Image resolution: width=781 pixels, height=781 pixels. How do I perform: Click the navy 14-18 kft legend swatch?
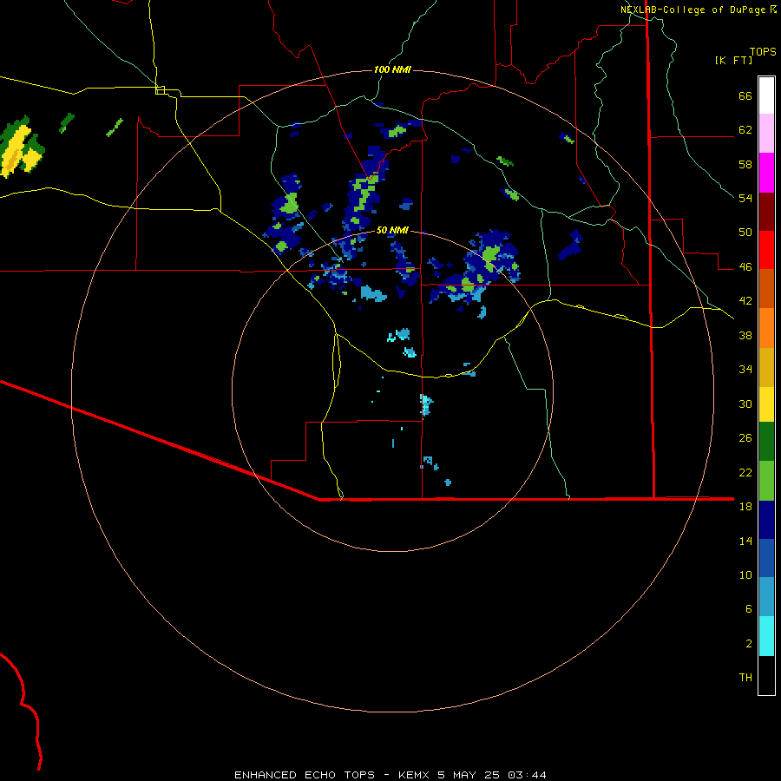(766, 520)
